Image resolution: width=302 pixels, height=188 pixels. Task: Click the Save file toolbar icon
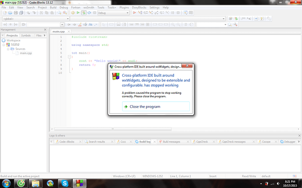[x=16, y=13]
